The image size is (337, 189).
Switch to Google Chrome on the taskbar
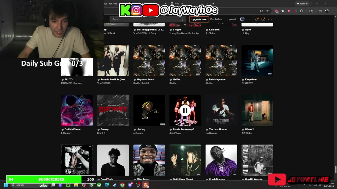tap(122, 185)
